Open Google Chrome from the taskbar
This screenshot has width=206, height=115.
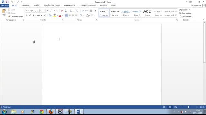click(x=42, y=112)
